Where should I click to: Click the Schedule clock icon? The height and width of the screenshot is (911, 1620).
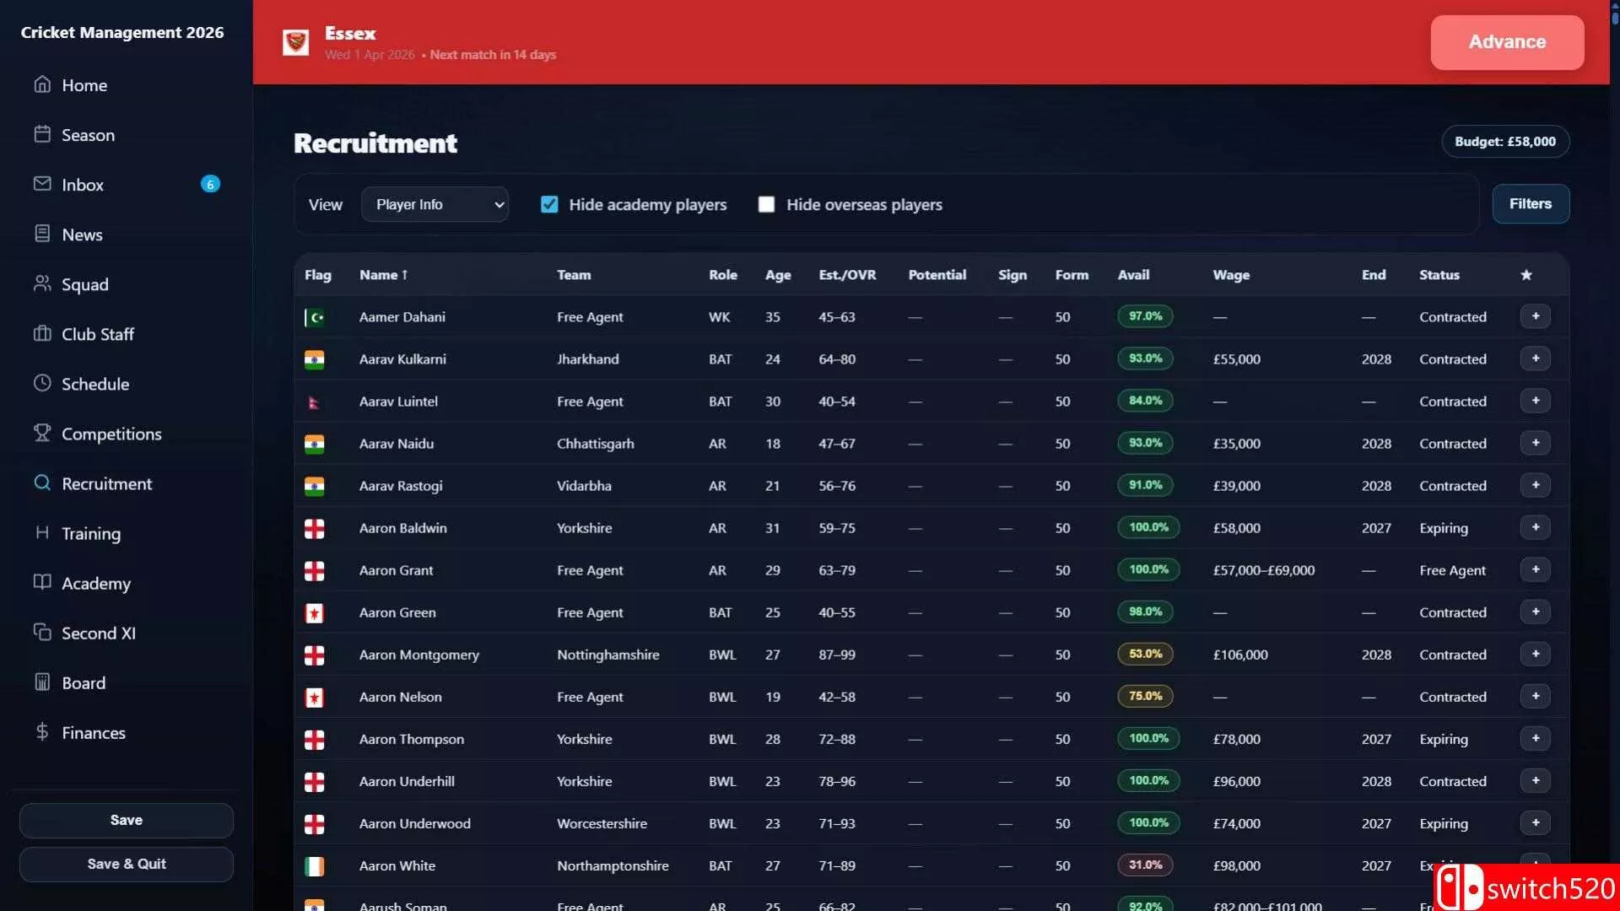42,383
